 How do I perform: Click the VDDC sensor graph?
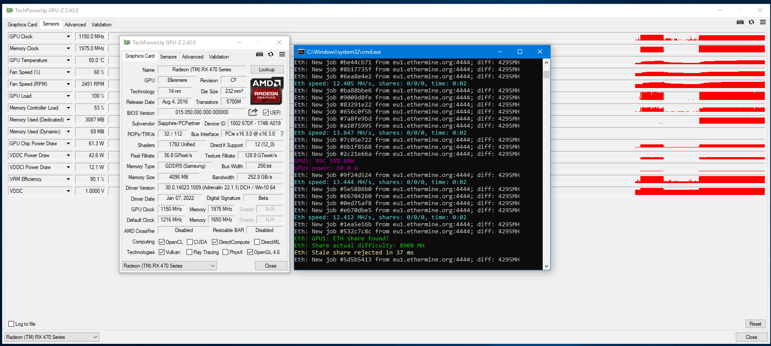tap(437, 191)
